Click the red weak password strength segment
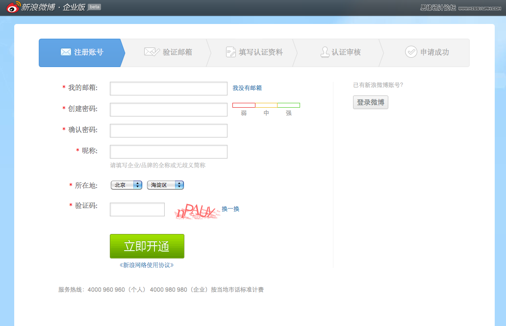Screen dimensions: 506x326 coord(244,105)
